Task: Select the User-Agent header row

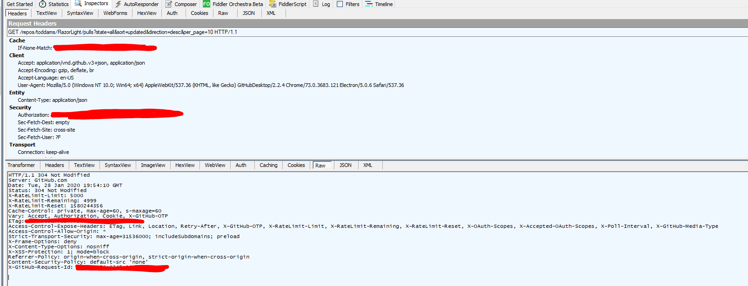Action: coord(211,85)
